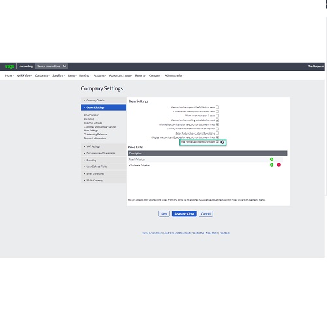Click the Search transactions field
Image resolution: width=327 pixels, height=327 pixels.
click(x=49, y=66)
